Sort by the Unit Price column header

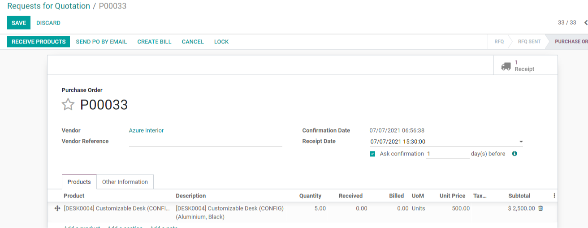tap(452, 196)
